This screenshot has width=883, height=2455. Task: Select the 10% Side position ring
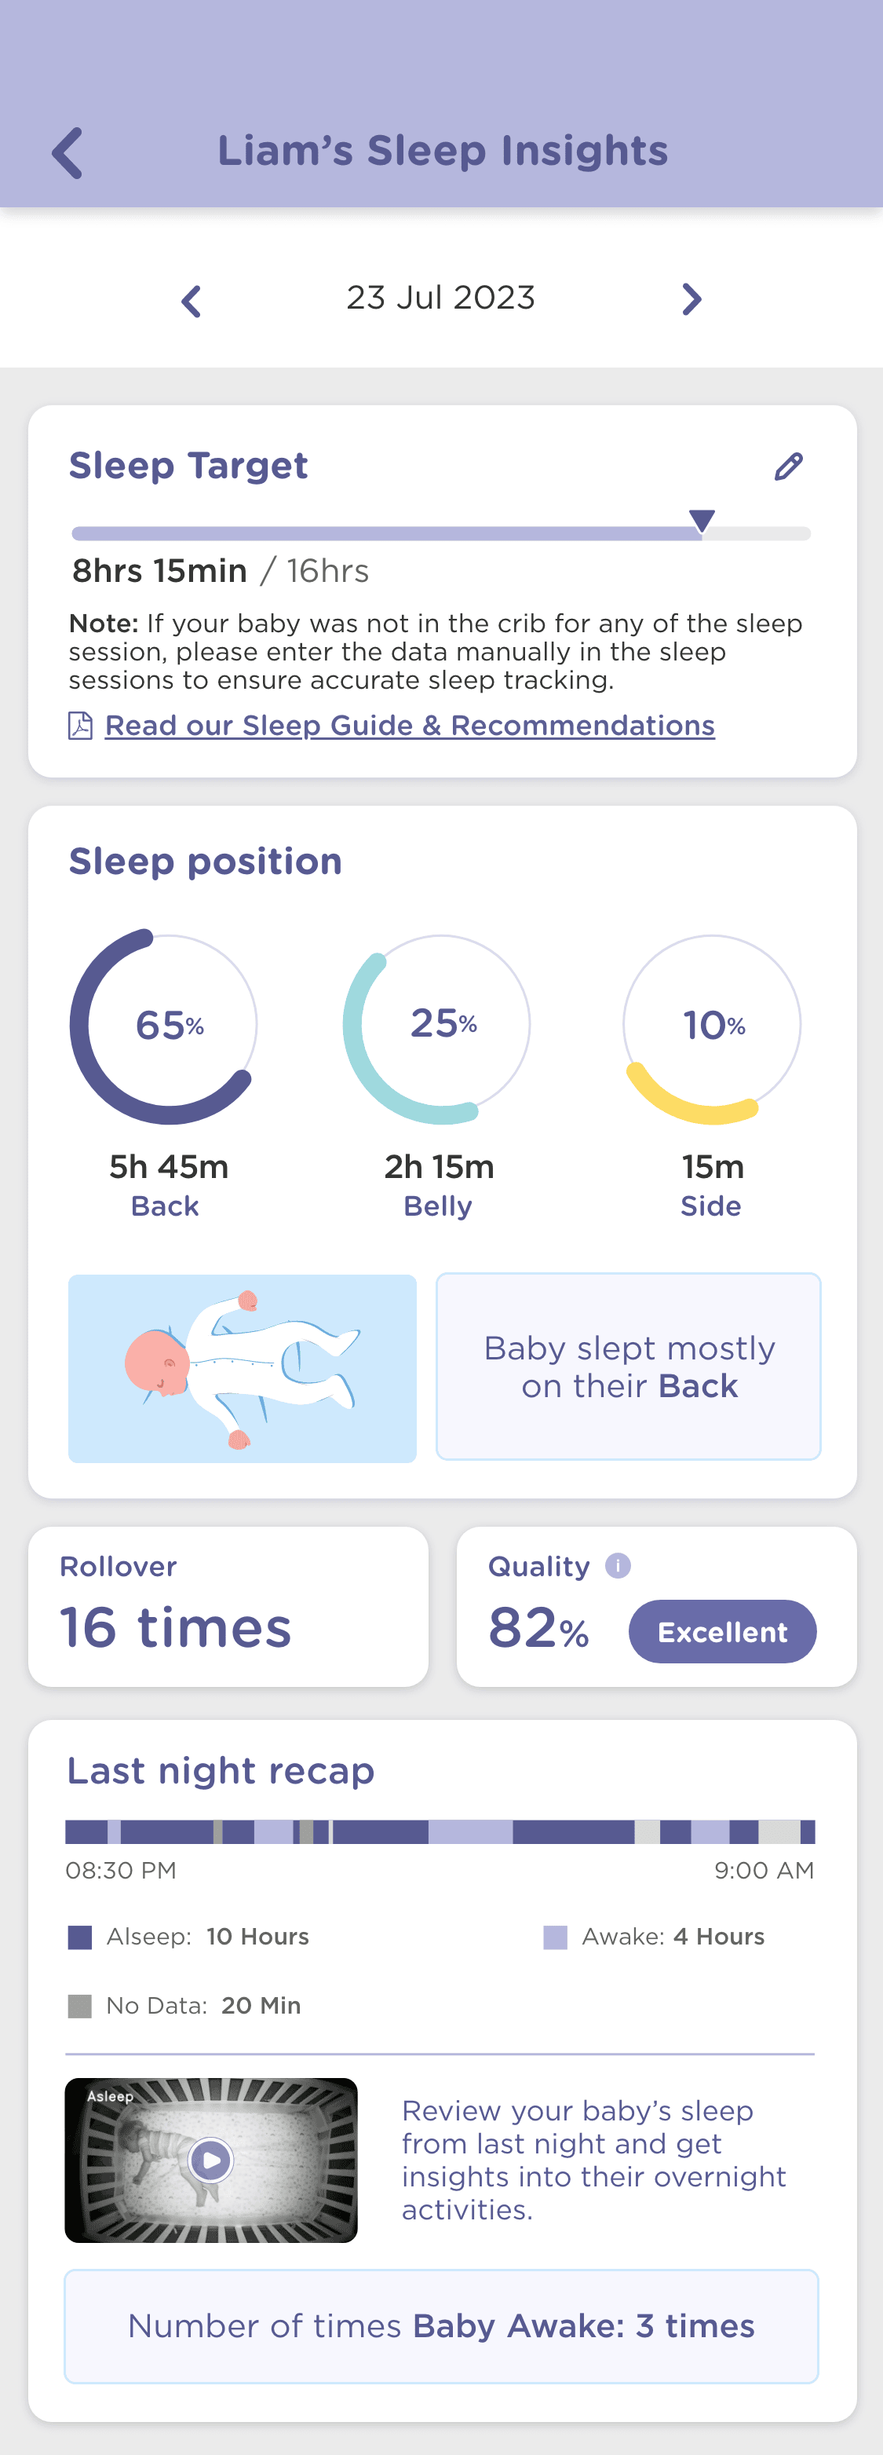tap(712, 1026)
